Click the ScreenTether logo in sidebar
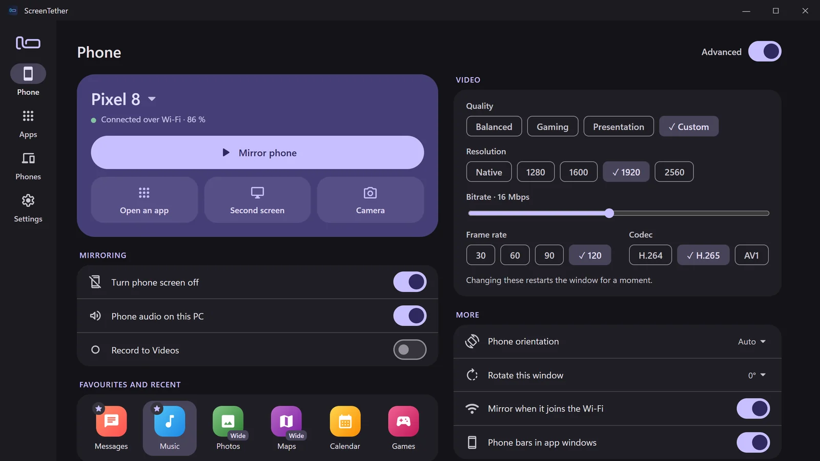 point(28,43)
